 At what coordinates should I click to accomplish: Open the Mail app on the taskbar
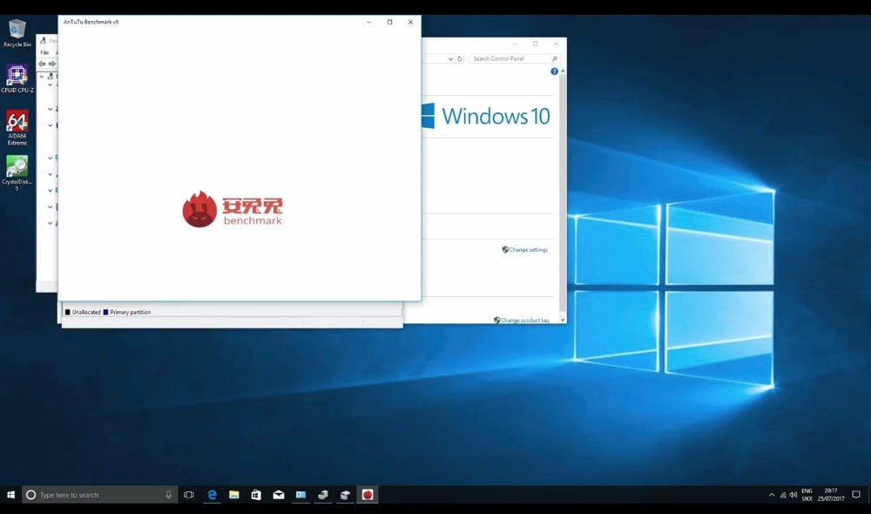point(279,495)
